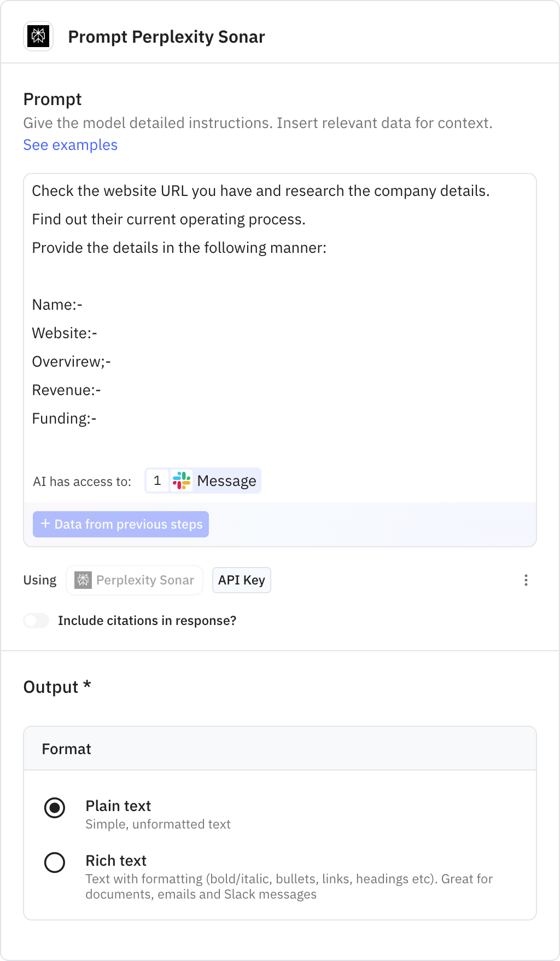Image resolution: width=560 pixels, height=961 pixels.
Task: Click the API Key button
Action: click(241, 580)
